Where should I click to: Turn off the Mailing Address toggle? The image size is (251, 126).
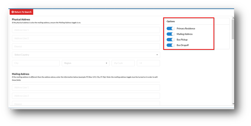171,34
